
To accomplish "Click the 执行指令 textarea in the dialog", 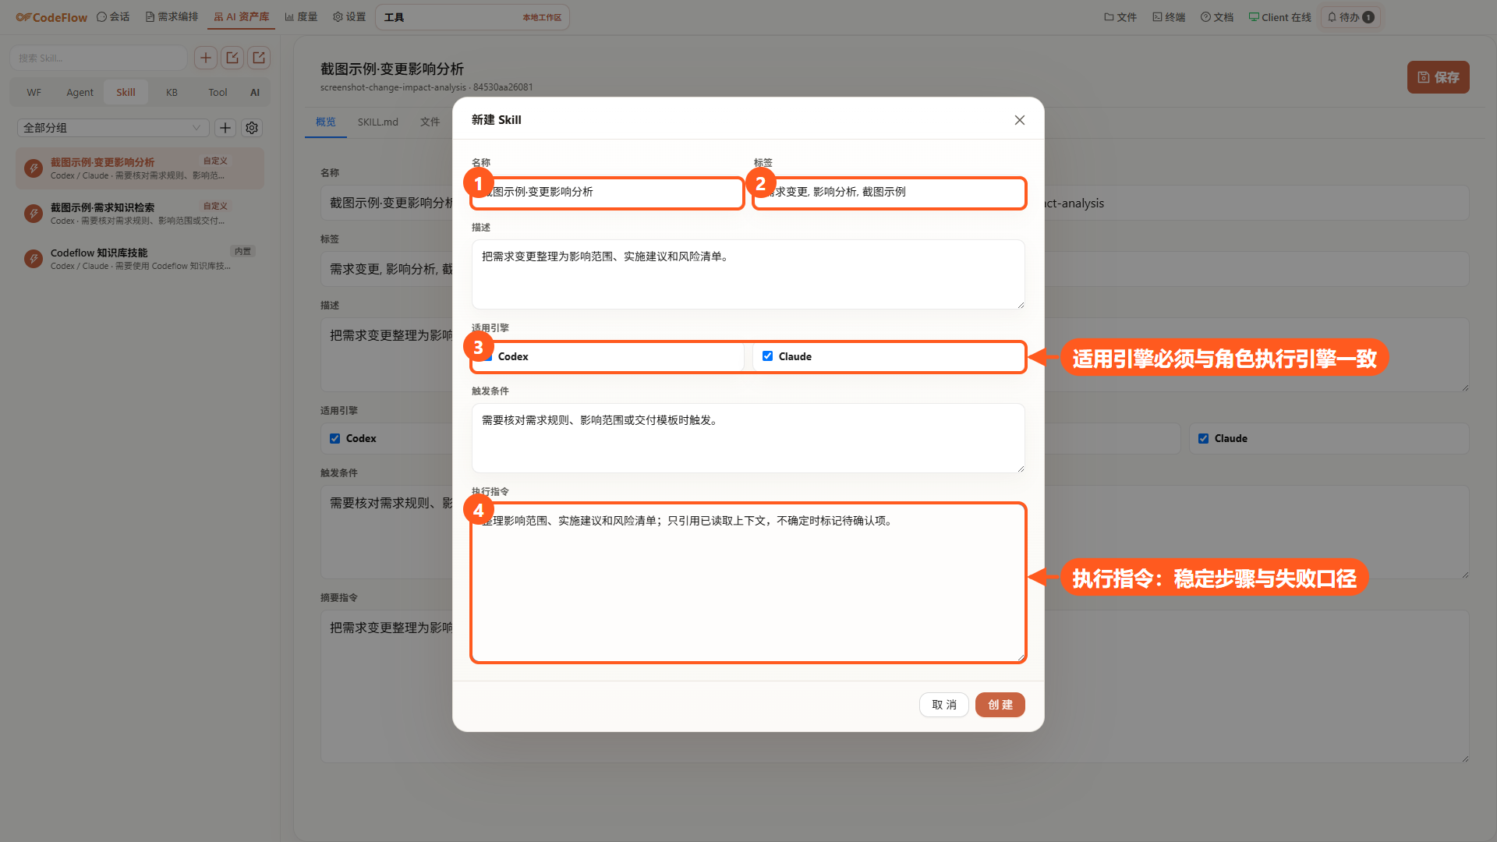I will (748, 582).
